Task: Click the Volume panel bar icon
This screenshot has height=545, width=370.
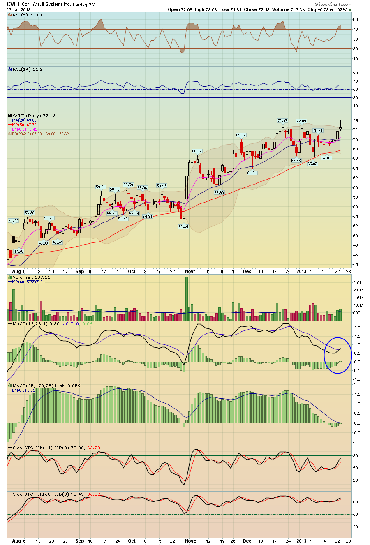Action: (x=10, y=277)
